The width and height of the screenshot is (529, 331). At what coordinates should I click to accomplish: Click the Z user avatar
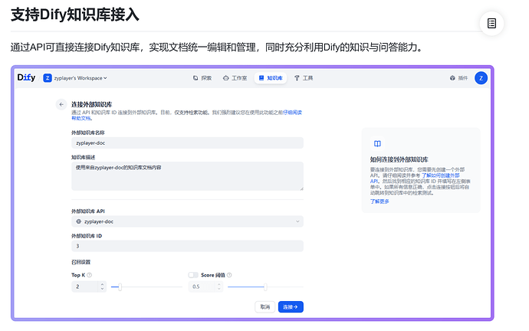(481, 78)
